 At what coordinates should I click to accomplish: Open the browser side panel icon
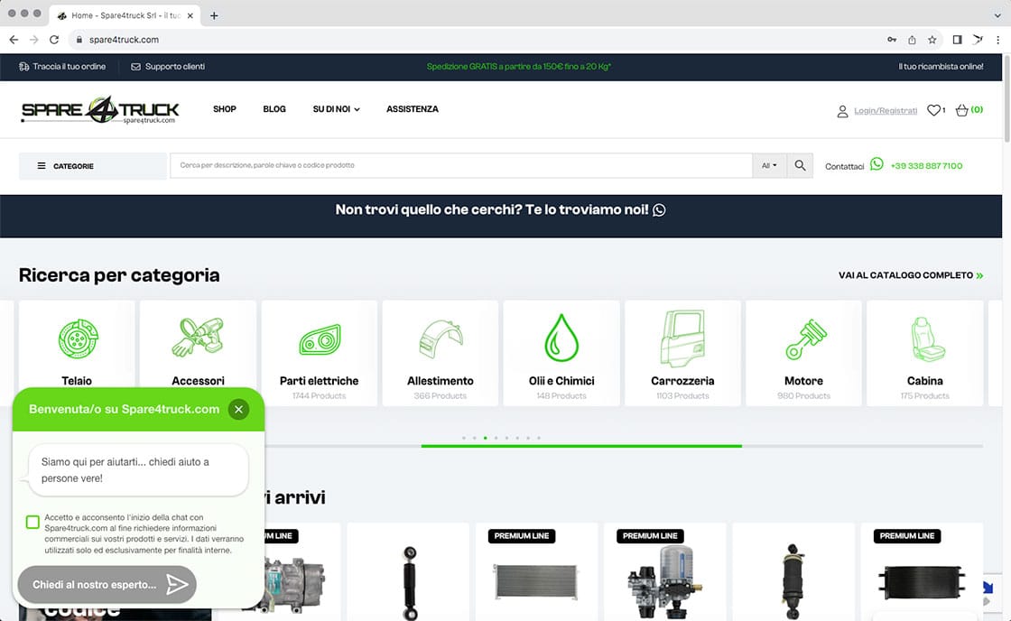(x=958, y=40)
